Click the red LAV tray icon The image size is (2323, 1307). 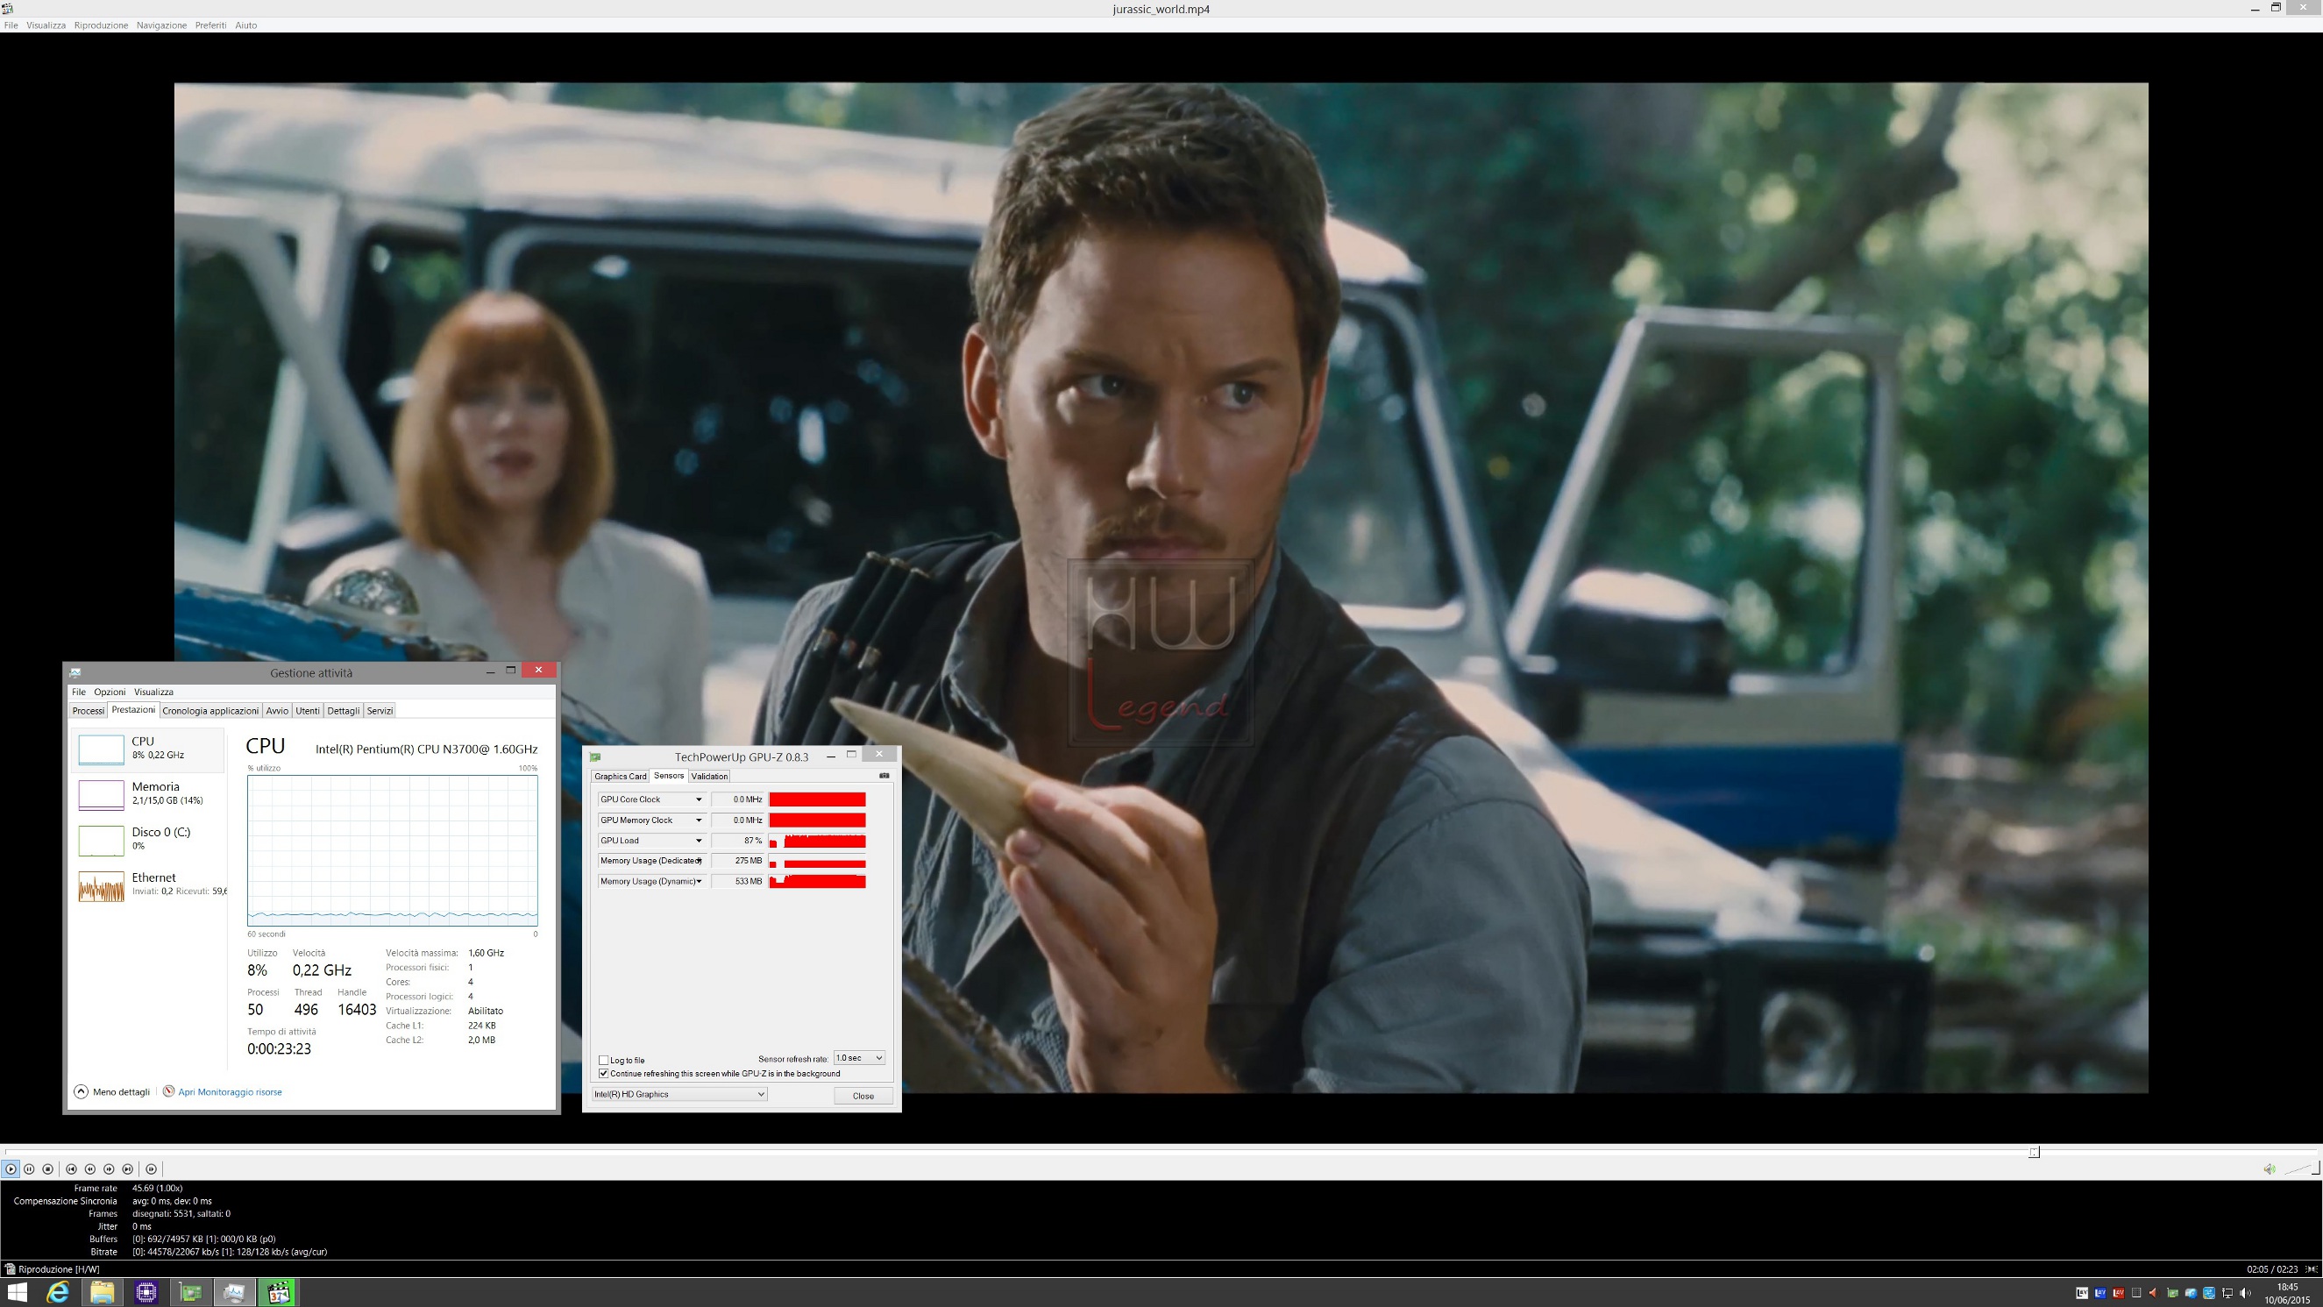click(x=2118, y=1294)
